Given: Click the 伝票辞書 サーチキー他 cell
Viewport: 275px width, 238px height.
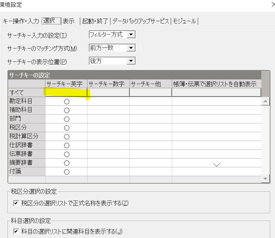Looking at the screenshot, I should 151,154.
